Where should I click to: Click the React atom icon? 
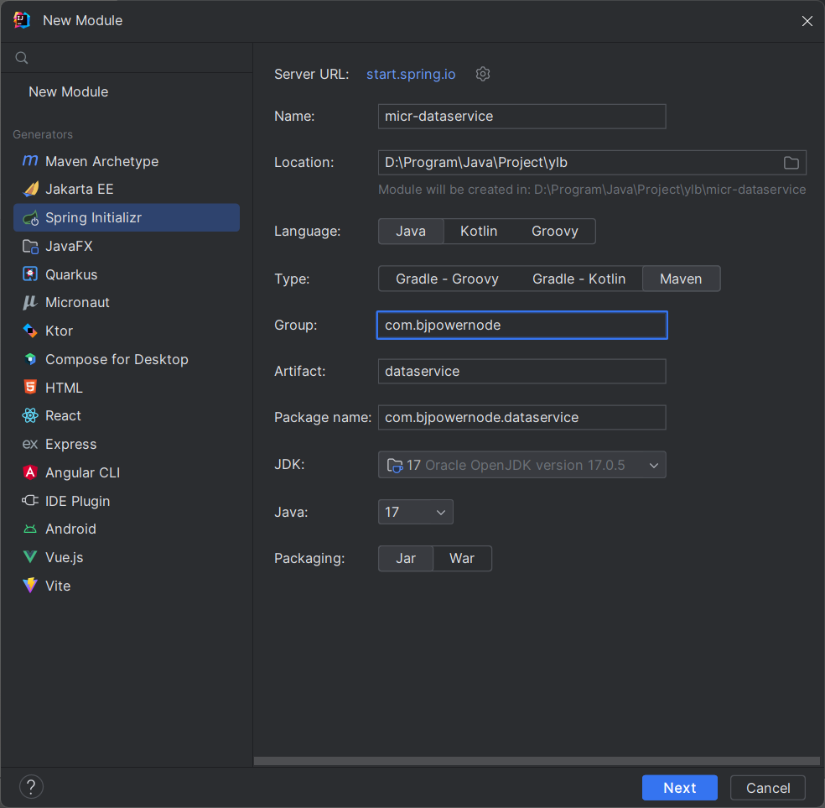coord(30,415)
